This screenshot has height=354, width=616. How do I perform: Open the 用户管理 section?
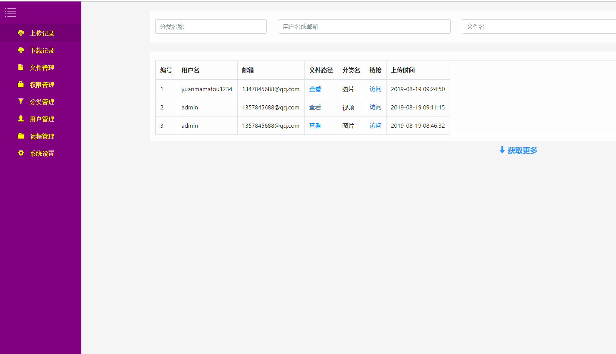point(42,119)
